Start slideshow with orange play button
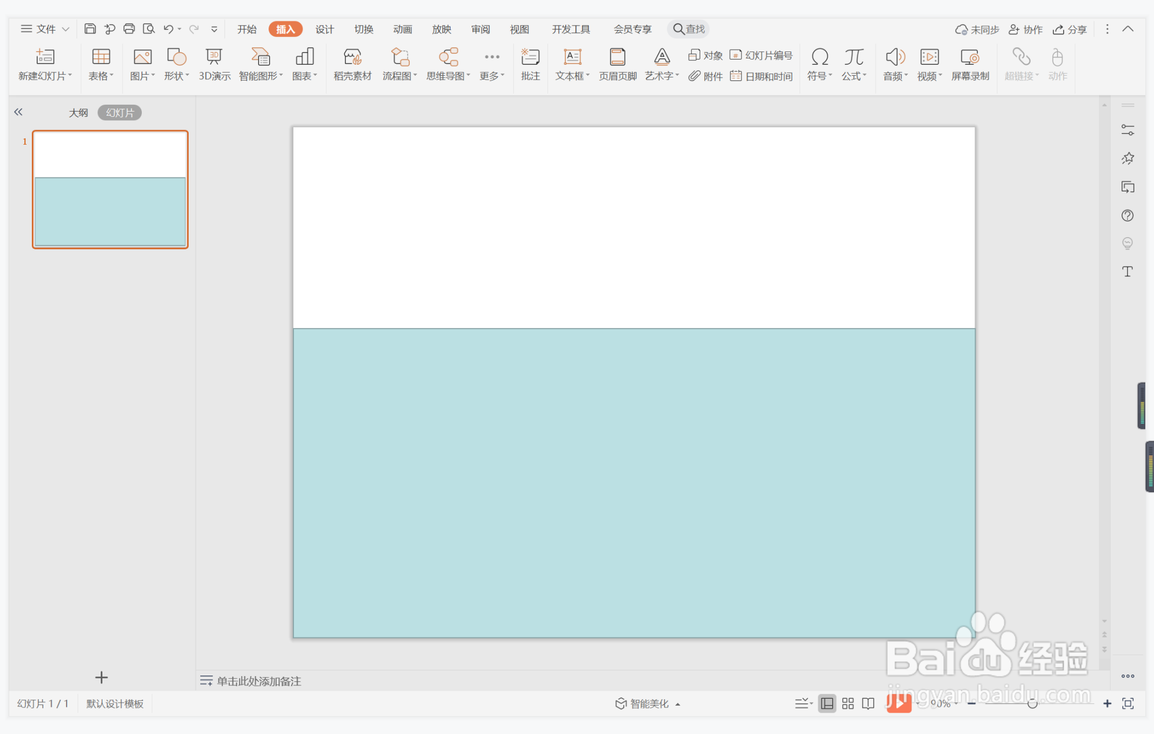 pos(898,703)
